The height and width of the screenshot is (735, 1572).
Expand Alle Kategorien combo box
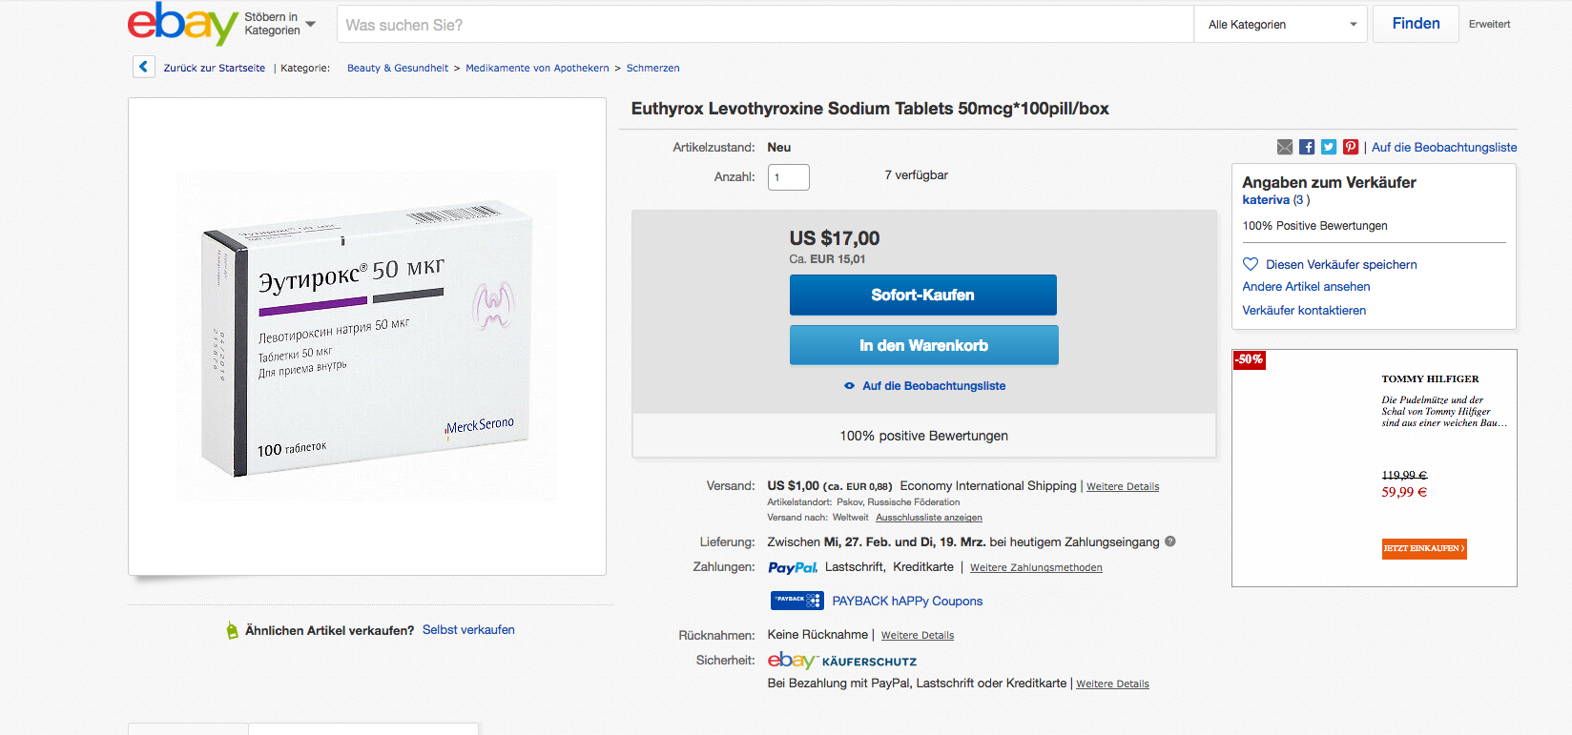(x=1280, y=25)
